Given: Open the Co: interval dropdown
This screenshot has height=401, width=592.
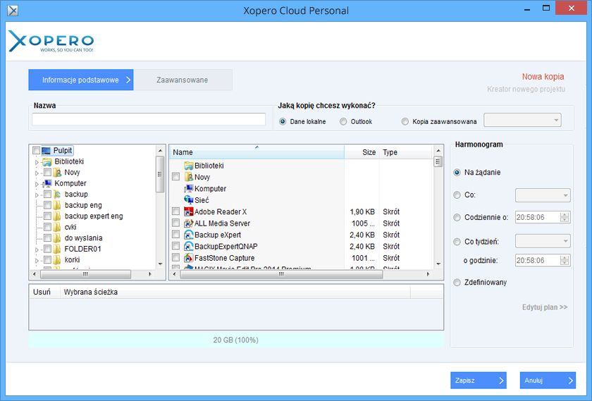Looking at the screenshot, I should point(543,195).
